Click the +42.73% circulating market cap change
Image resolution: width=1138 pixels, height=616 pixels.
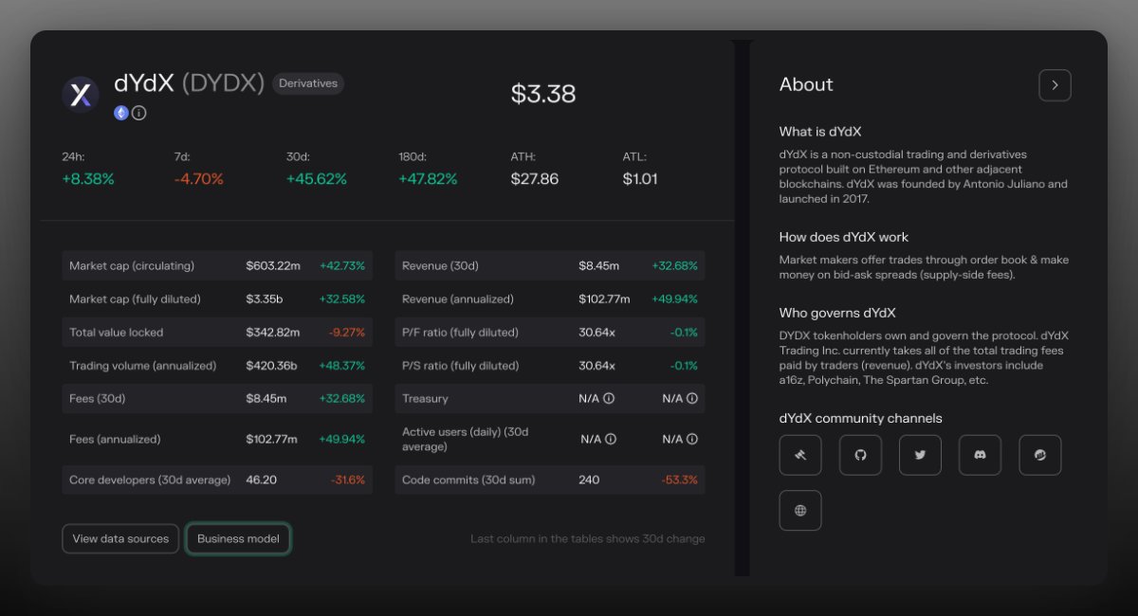341,265
